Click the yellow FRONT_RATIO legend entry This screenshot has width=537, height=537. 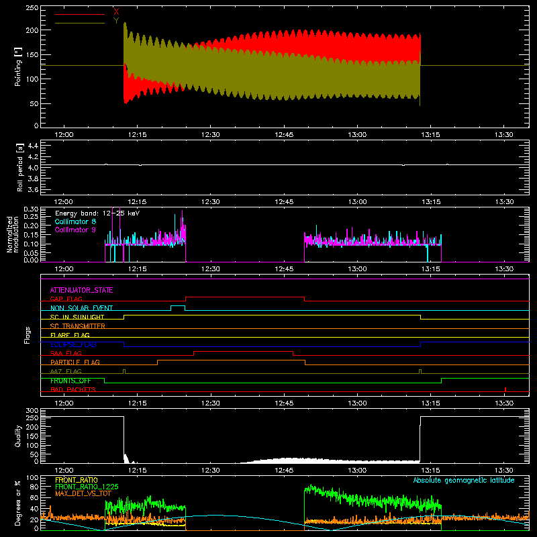pos(77,480)
